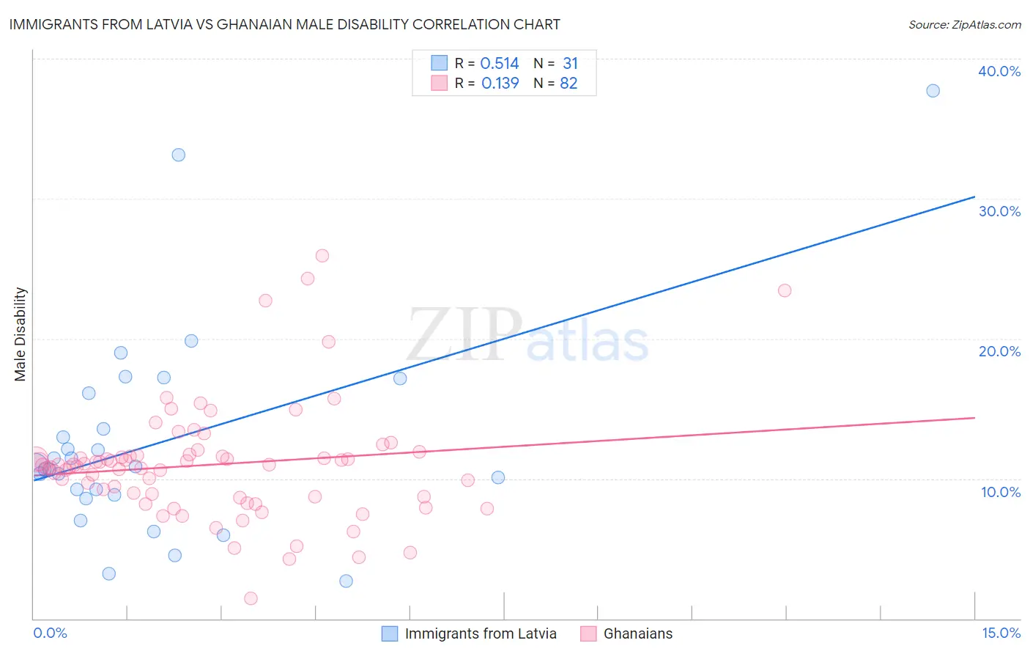Click the pink Ghanaians legend swatch

coord(588,633)
